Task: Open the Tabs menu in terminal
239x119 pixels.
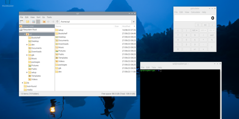Action: coord(154,68)
